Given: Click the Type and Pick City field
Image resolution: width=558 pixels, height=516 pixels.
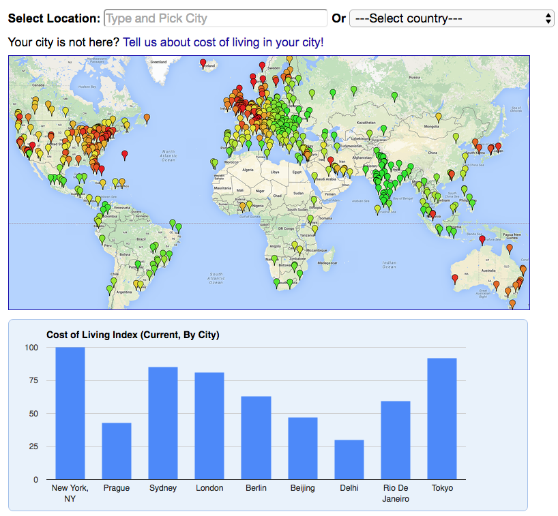Looking at the screenshot, I should point(216,18).
